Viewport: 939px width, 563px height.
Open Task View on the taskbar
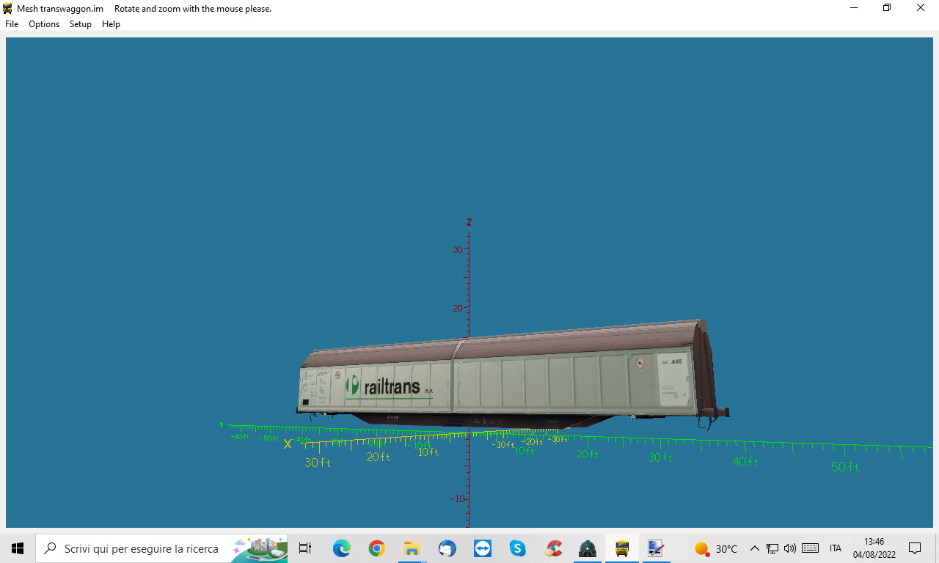305,548
